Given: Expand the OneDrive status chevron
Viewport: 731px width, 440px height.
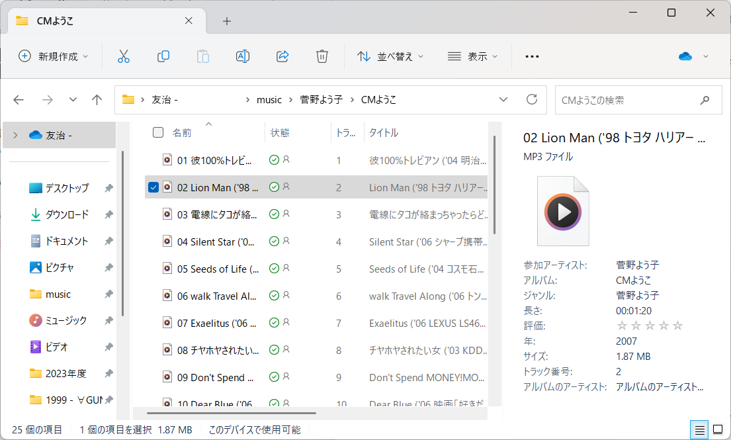Looking at the screenshot, I should click(706, 56).
